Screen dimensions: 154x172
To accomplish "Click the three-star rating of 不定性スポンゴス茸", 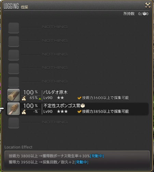I will [x=62, y=111].
